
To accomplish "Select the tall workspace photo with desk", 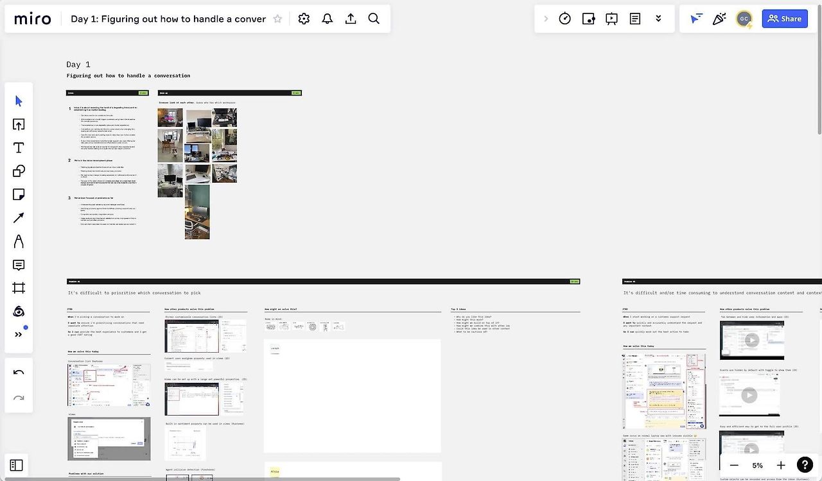I will coord(197,212).
